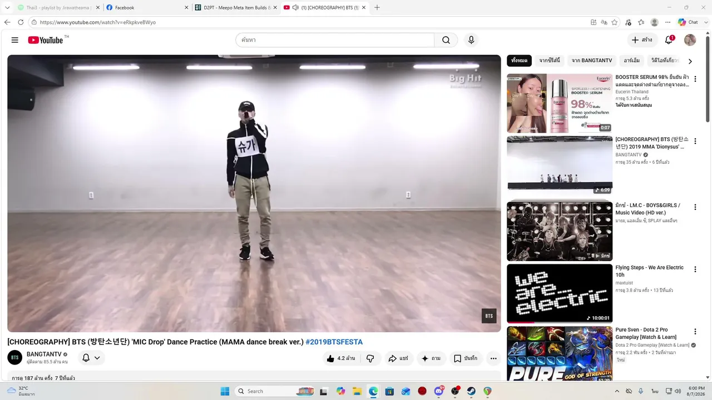The height and width of the screenshot is (400, 712).
Task: Open the Dionysus 2019 MMA video thumbnail
Action: click(560, 165)
